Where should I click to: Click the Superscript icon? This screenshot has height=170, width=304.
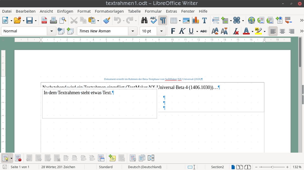215,31
